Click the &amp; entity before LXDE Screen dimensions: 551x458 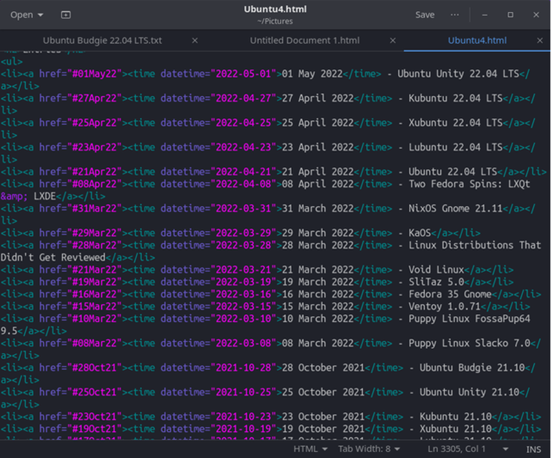[x=14, y=196]
